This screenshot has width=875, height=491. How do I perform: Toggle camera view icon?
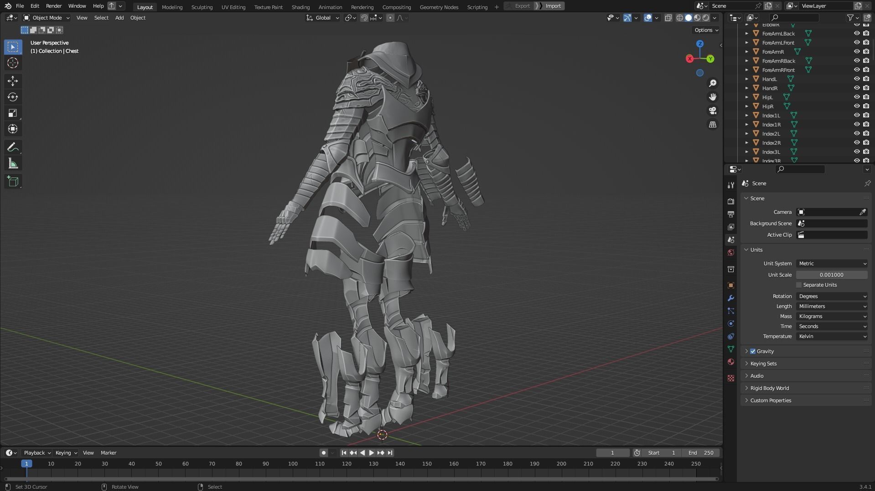[x=713, y=111]
